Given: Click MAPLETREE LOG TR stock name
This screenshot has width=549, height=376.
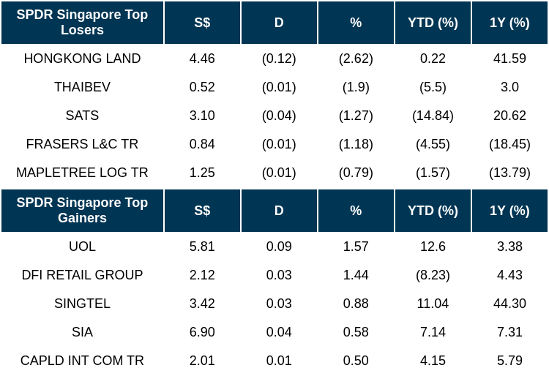Looking at the screenshot, I should pos(82,173).
